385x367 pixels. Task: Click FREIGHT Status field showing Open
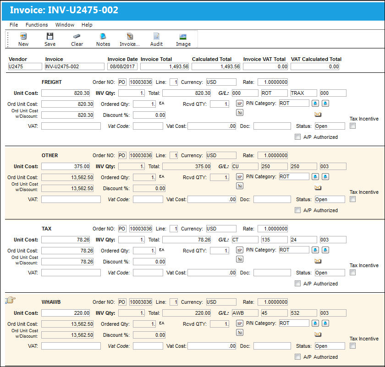[x=330, y=126]
